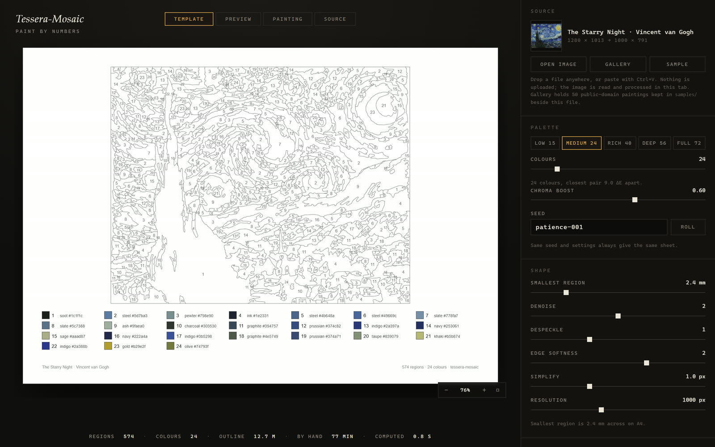
Task: Open the Gallery of paintings
Action: (x=618, y=64)
